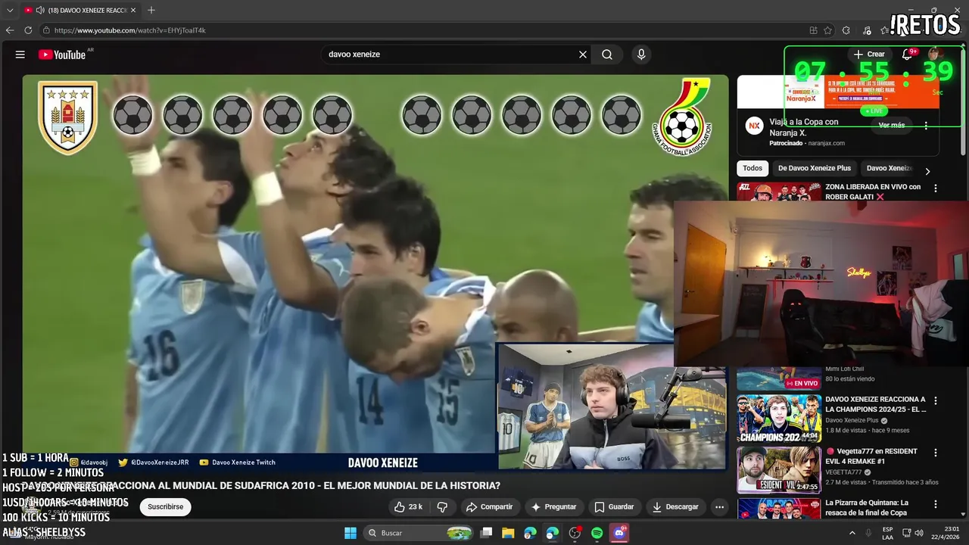Go back in the browser
Screen dimensions: 969x545
point(10,30)
